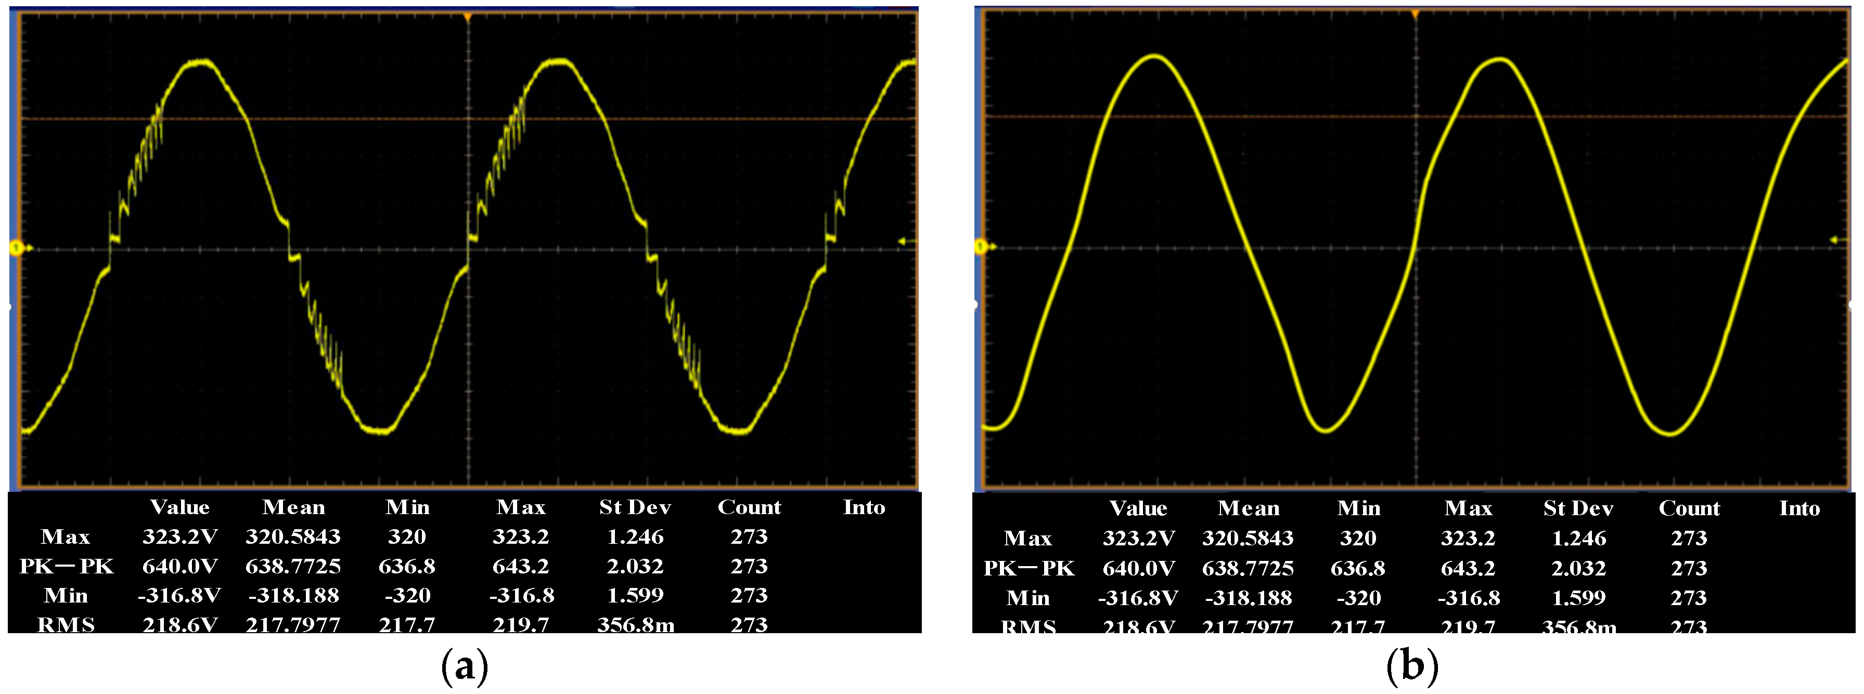Click the 323.2V Max value in panel (a)
1864x694 pixels.
click(181, 537)
